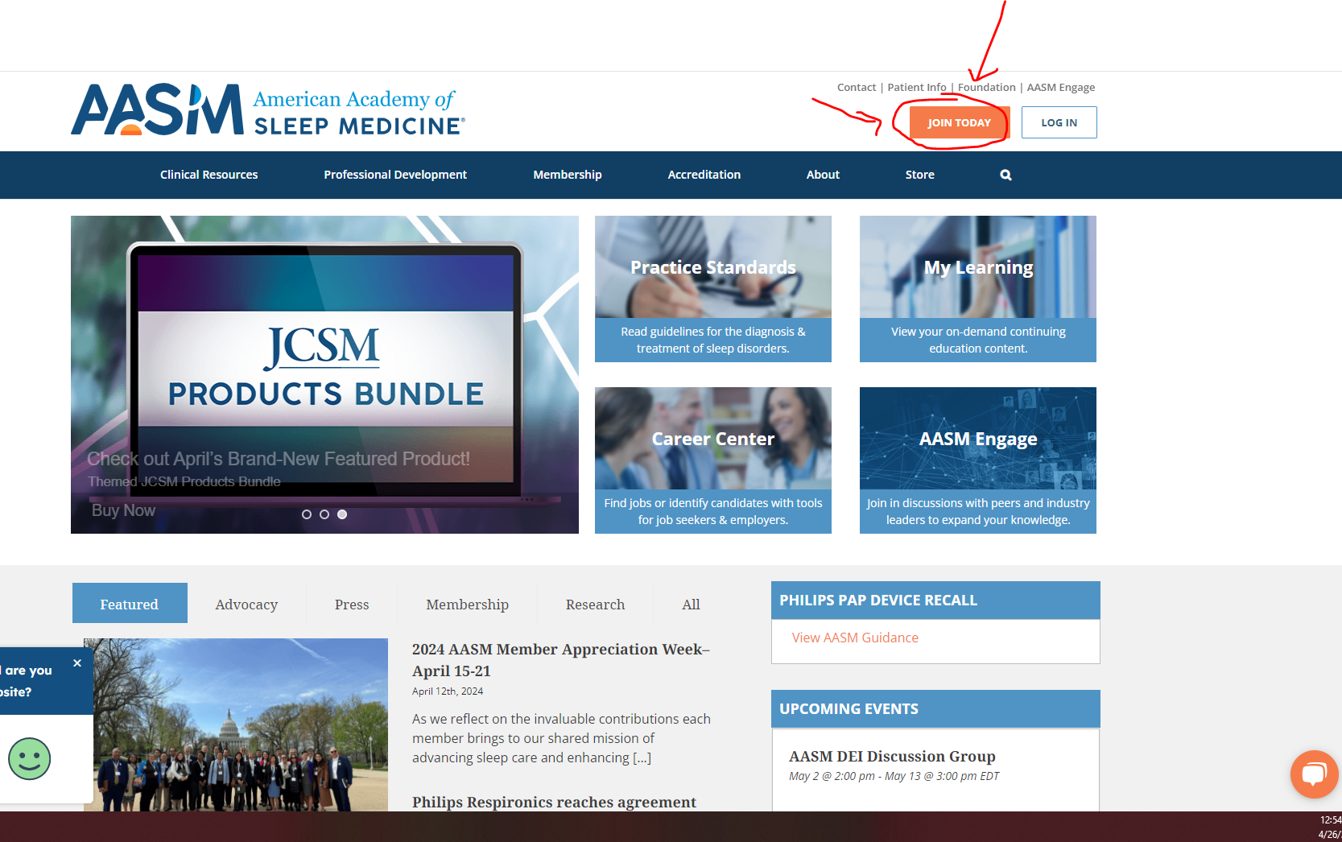
Task: Click the LOG IN button
Action: coord(1059,122)
